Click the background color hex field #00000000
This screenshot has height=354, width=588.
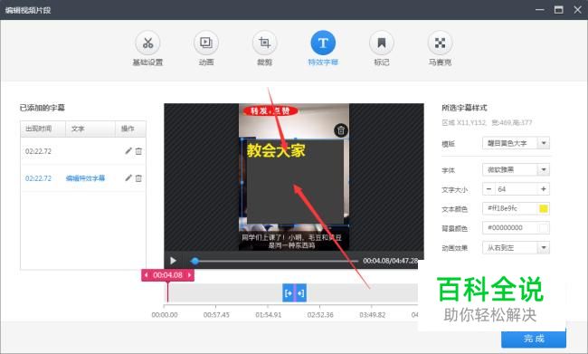[510, 228]
